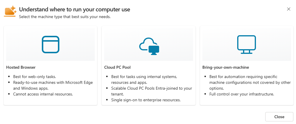
Task: Select the Hosted Browser card heading
Action: tap(21, 67)
